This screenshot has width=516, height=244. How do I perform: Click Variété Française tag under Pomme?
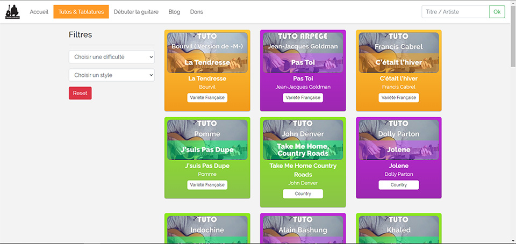pyautogui.click(x=207, y=185)
